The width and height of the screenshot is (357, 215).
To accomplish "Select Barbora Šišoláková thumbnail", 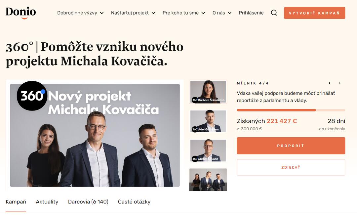I will click(x=208, y=92).
